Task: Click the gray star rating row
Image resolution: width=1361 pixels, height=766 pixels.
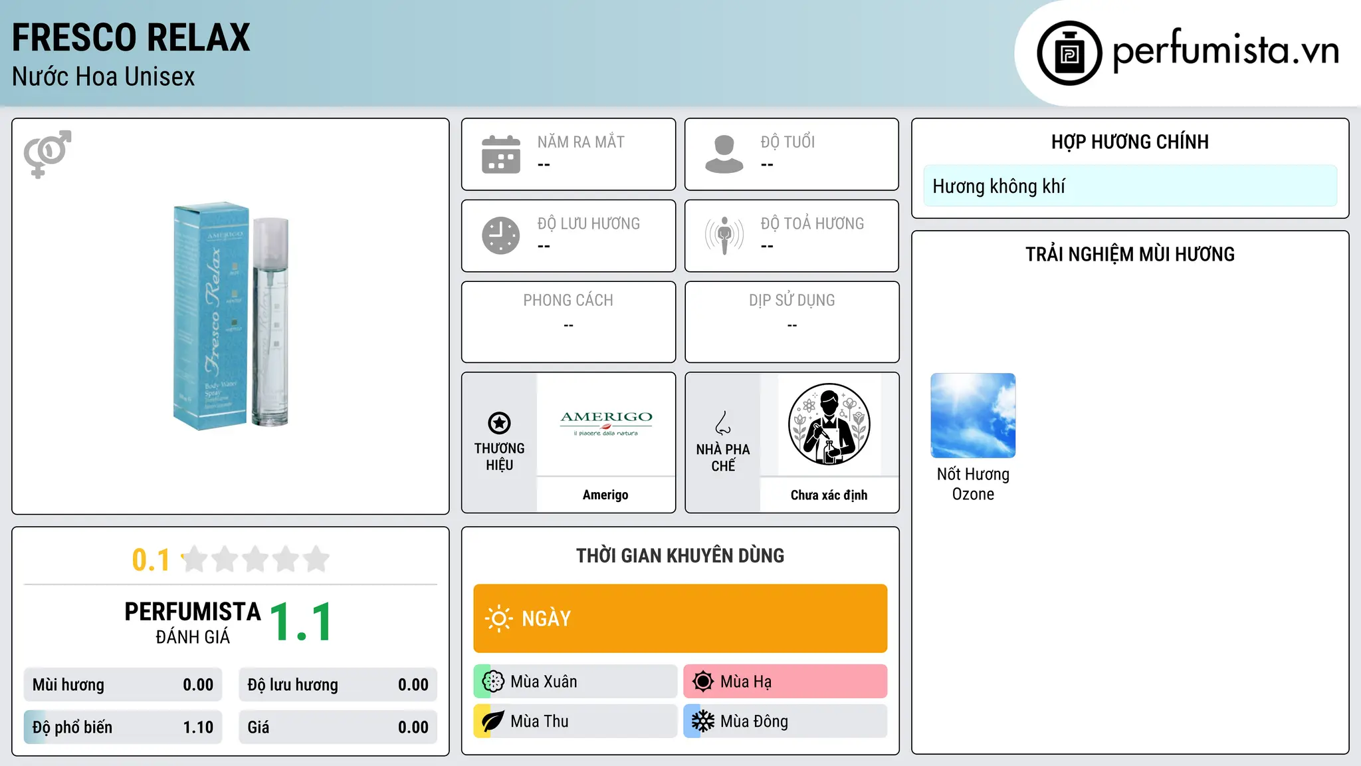Action: [x=255, y=559]
